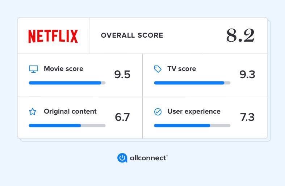Viewport: 285px width, 186px height.
Task: Select the TV score label
Action: click(181, 69)
